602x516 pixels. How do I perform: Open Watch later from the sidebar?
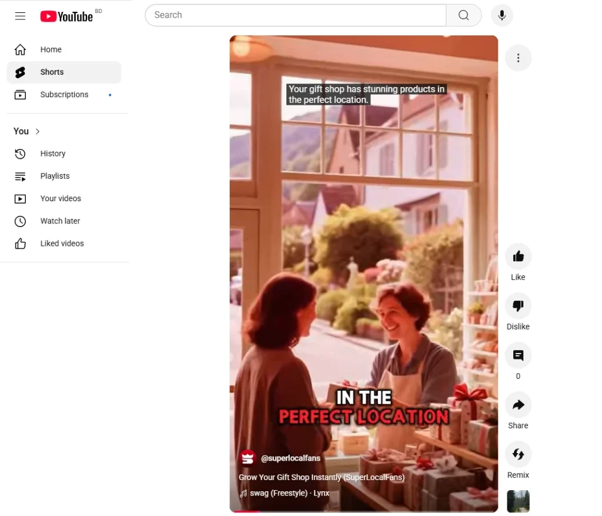(x=60, y=221)
